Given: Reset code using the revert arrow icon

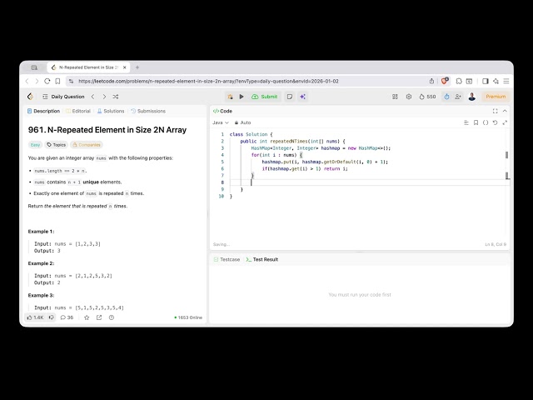Looking at the screenshot, I should click(495, 122).
